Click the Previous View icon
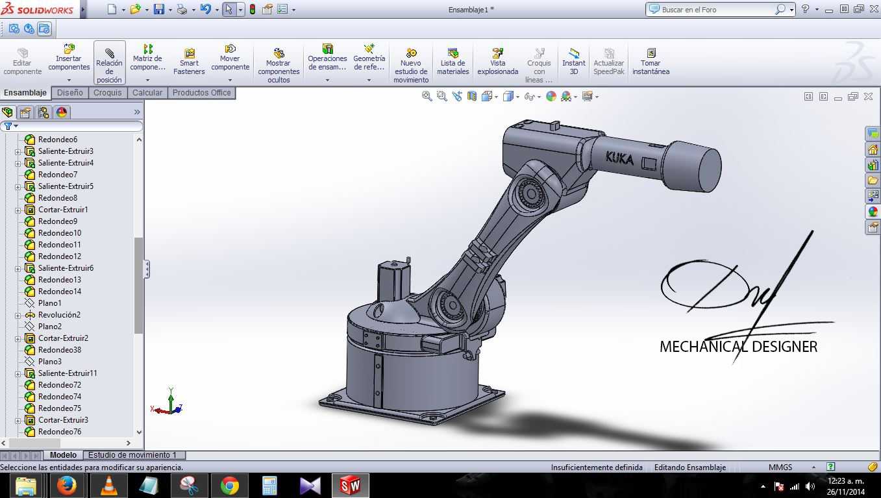Image resolution: width=881 pixels, height=498 pixels. click(x=457, y=96)
